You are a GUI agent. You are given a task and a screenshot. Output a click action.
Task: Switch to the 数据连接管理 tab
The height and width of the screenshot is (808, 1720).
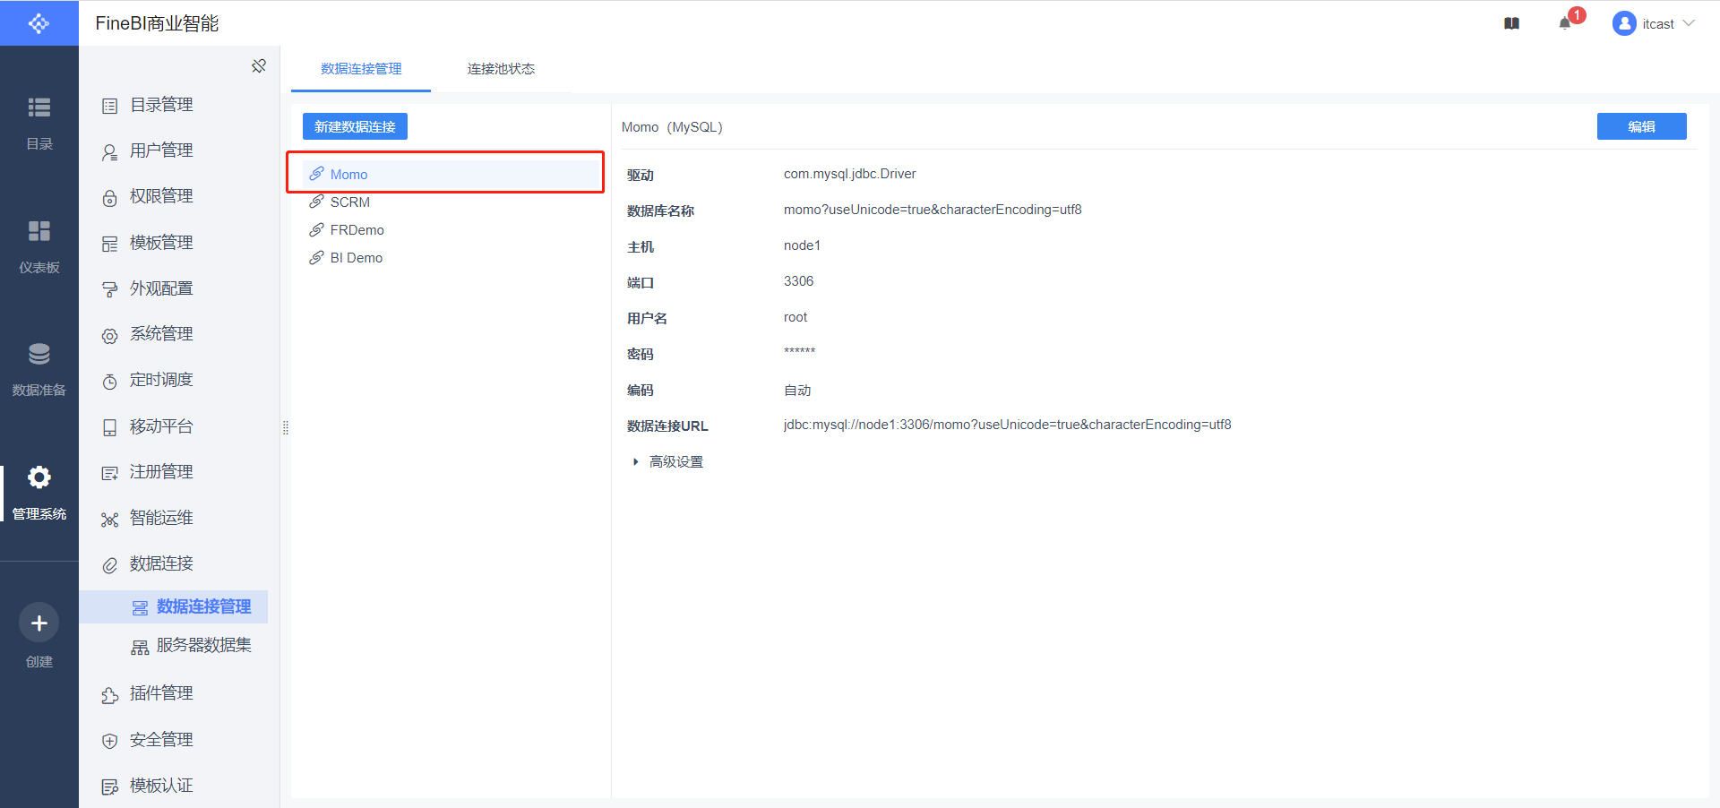click(x=361, y=69)
